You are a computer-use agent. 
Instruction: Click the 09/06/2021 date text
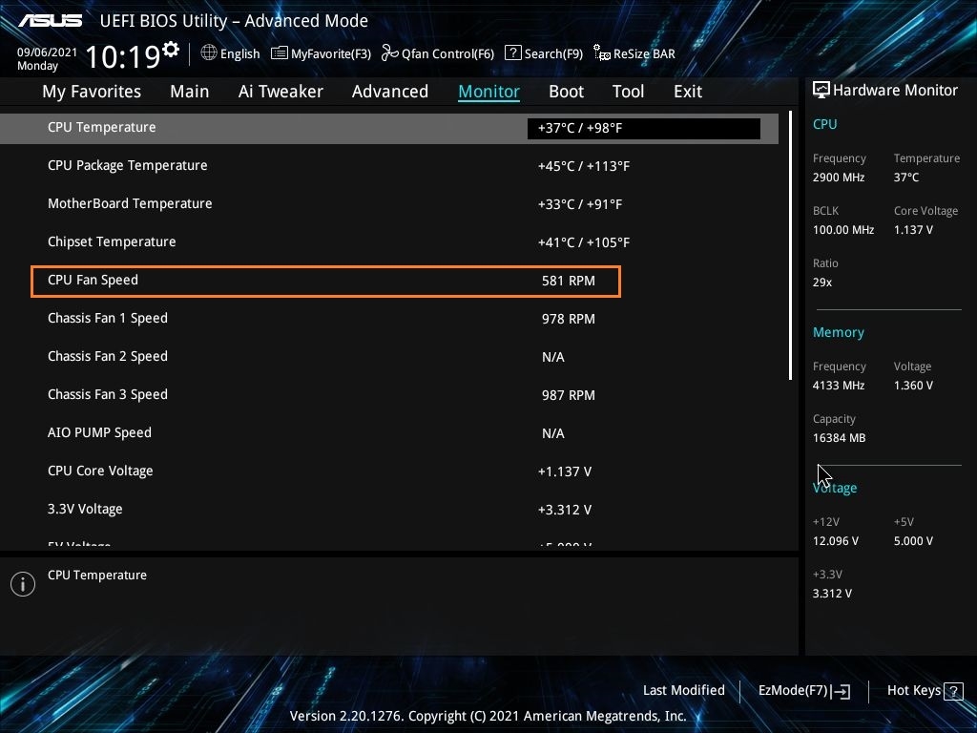coord(48,52)
